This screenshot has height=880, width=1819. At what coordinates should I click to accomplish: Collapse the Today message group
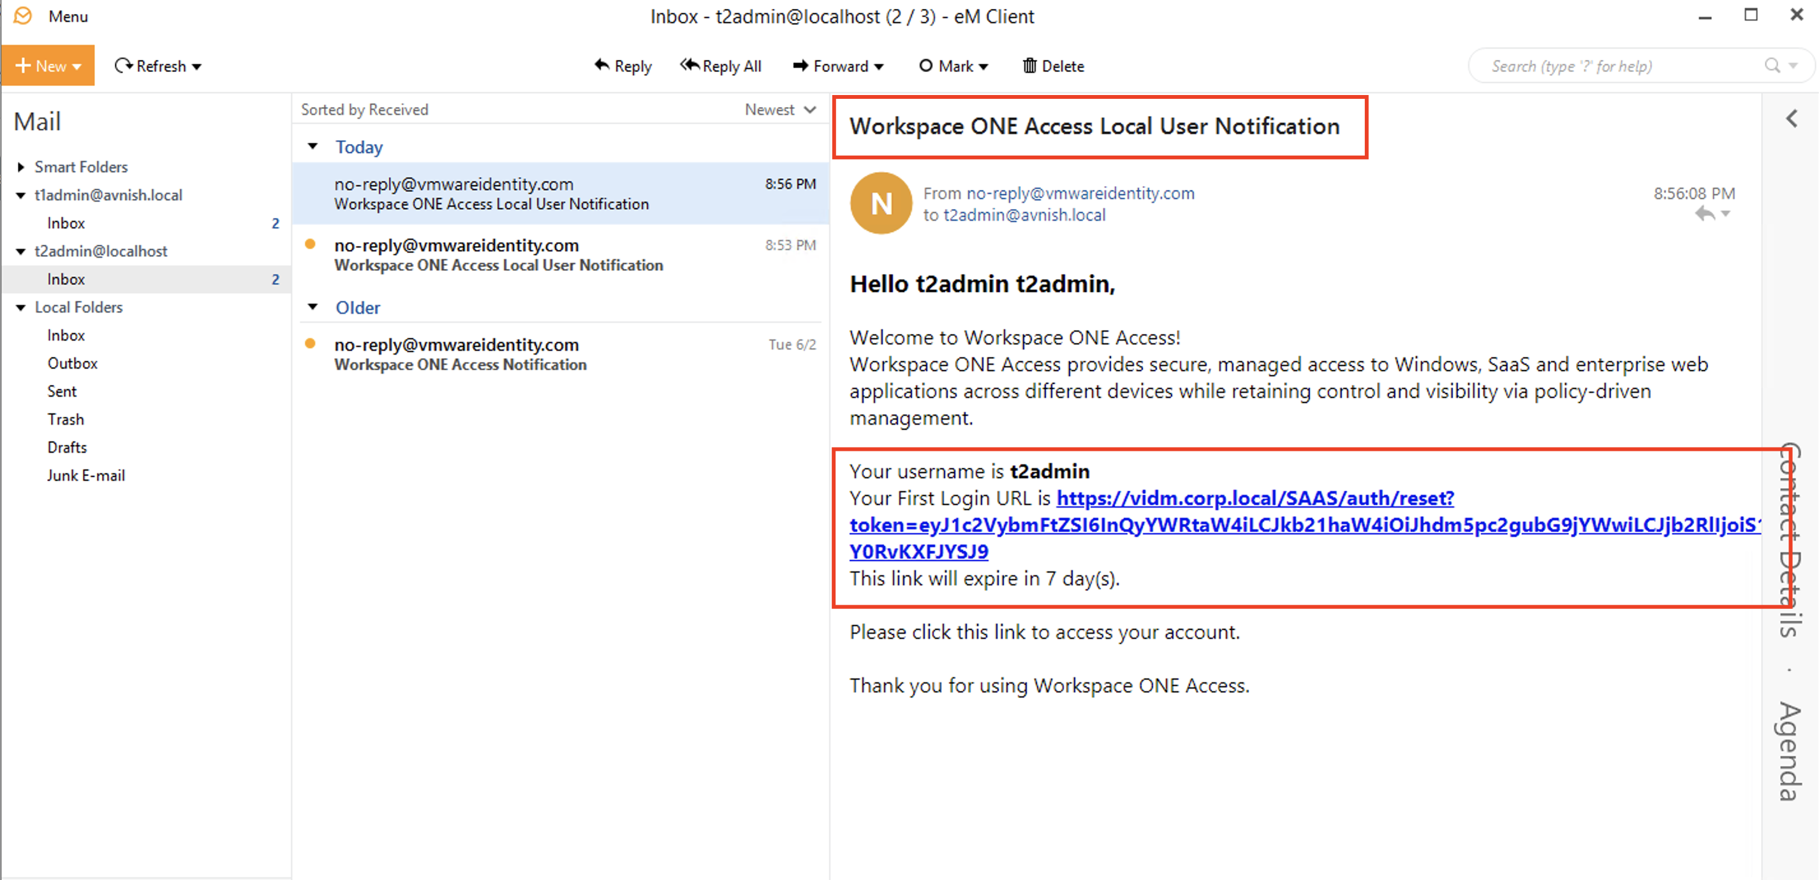point(313,146)
